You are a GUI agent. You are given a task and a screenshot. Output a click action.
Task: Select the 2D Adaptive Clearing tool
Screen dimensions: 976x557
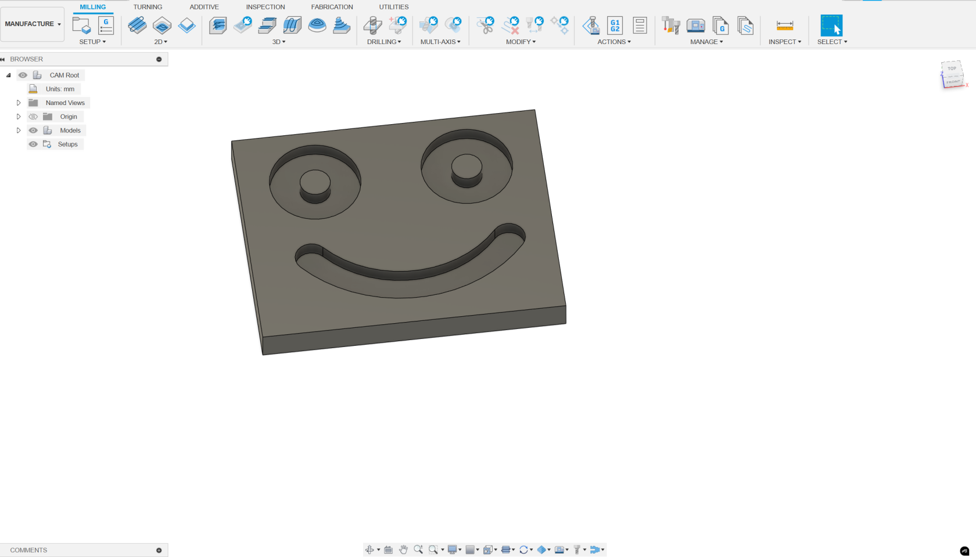[137, 26]
